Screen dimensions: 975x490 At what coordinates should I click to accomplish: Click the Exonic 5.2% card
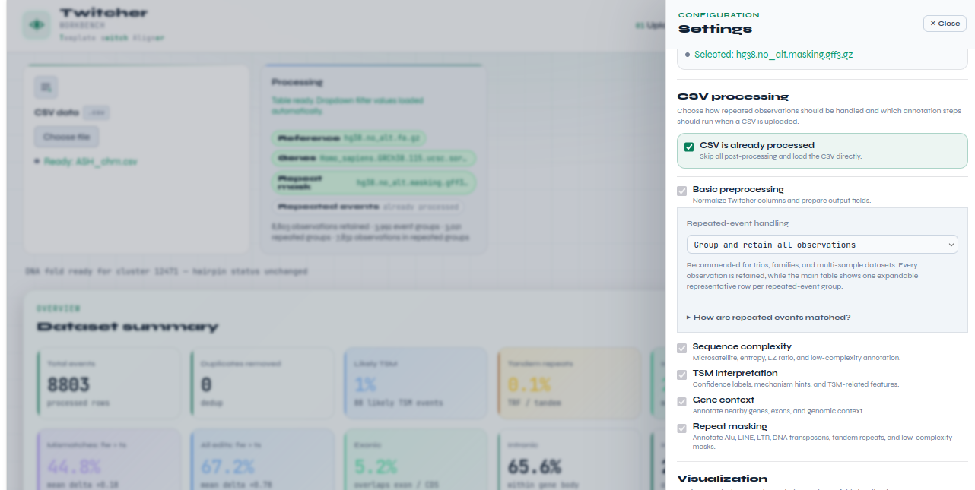pyautogui.click(x=416, y=460)
